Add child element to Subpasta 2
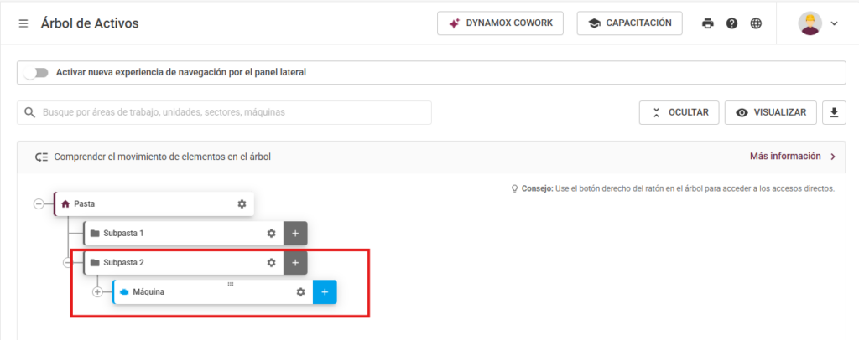Viewport: 859px width, 340px height. (295, 262)
